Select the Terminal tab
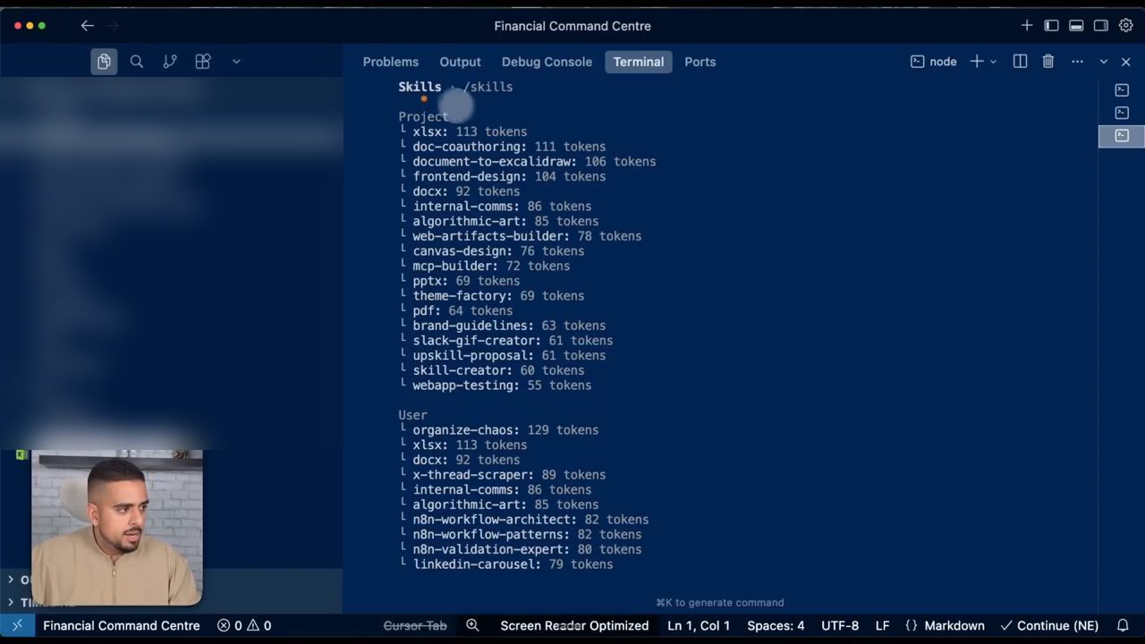Viewport: 1145px width, 644px height. (x=639, y=62)
